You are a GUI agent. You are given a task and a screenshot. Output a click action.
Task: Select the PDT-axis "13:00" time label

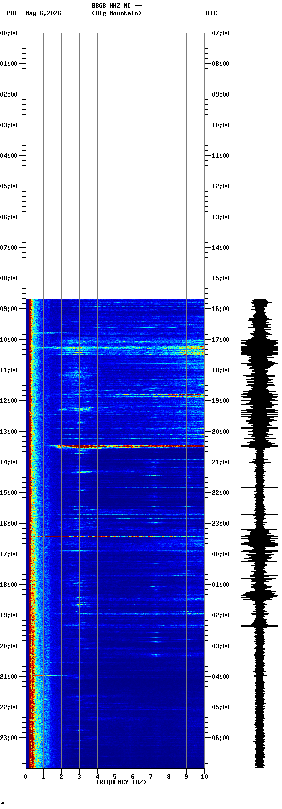(x=9, y=432)
